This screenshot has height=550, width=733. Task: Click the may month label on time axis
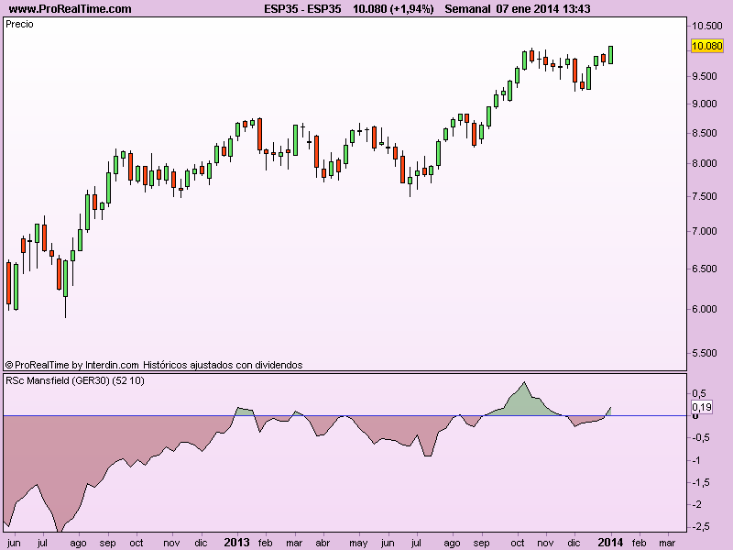pyautogui.click(x=358, y=543)
